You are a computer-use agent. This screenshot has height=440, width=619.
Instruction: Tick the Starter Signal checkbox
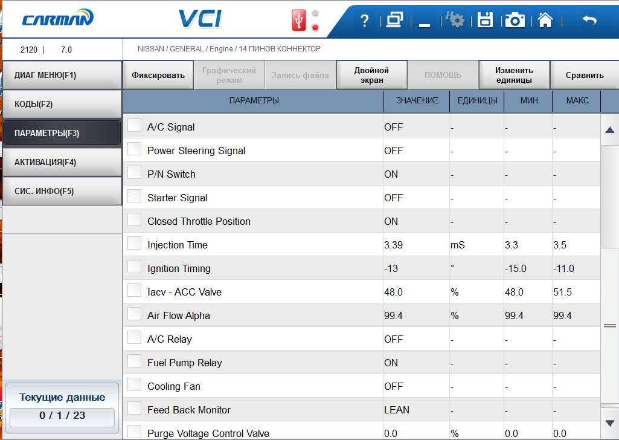tap(134, 196)
